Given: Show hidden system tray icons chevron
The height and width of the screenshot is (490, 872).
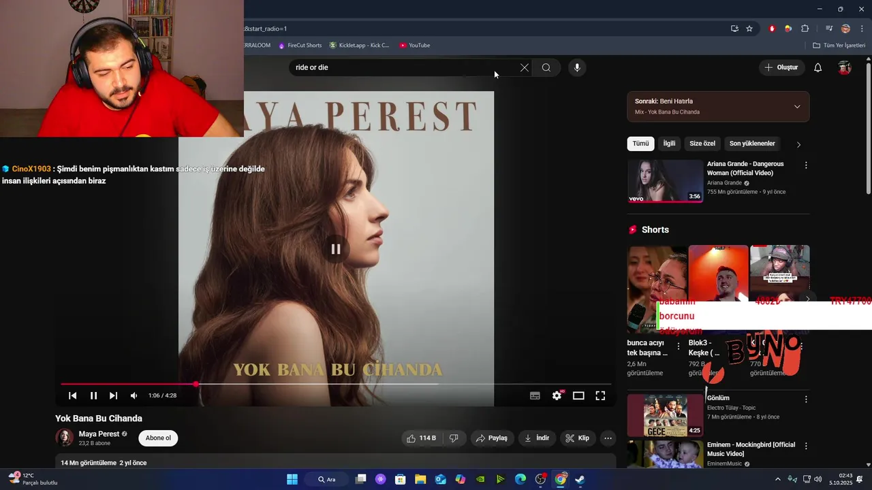Looking at the screenshot, I should pos(778,479).
